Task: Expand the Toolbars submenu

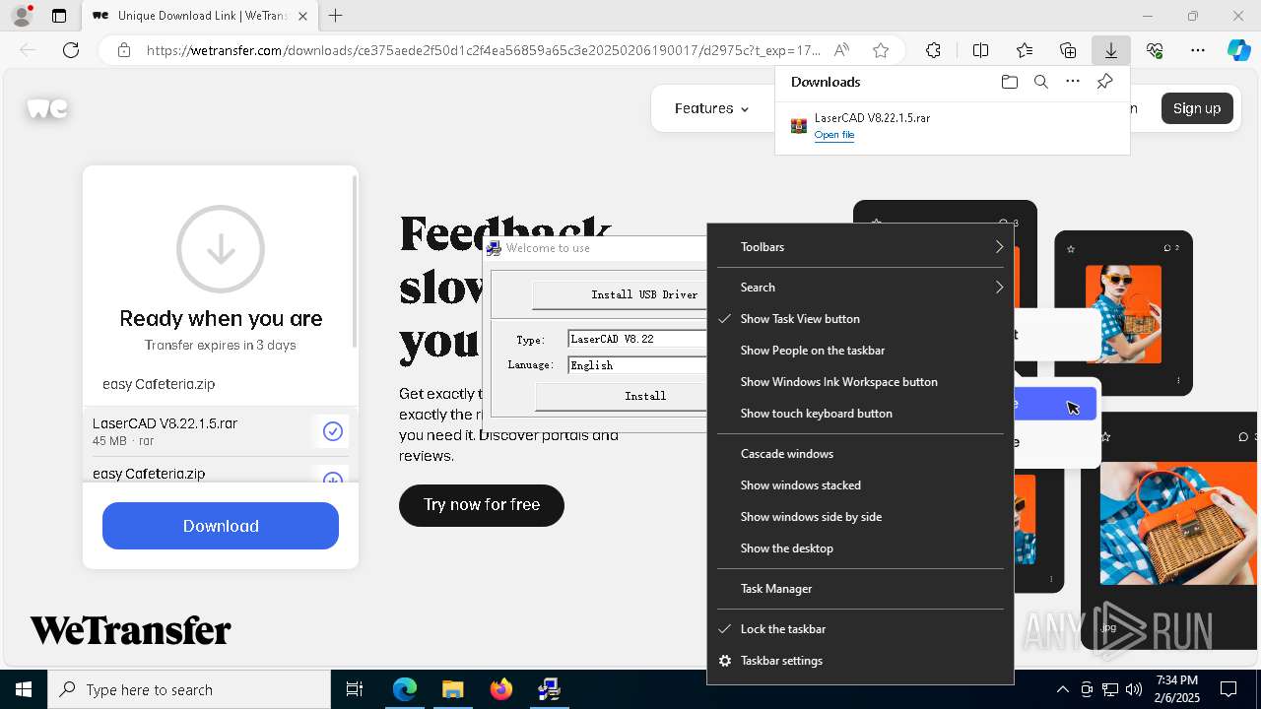Action: click(860, 247)
